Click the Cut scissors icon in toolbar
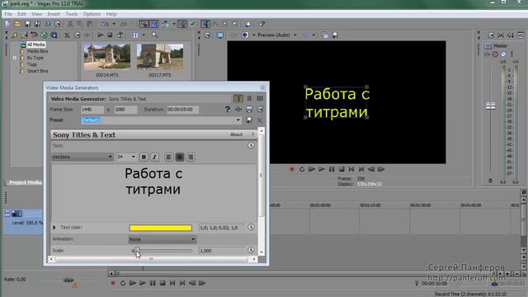 [70, 24]
